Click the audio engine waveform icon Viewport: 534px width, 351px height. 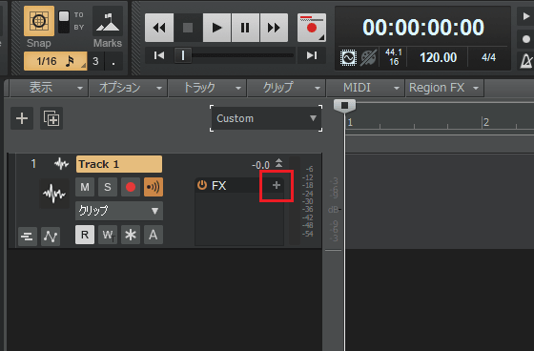tap(348, 57)
